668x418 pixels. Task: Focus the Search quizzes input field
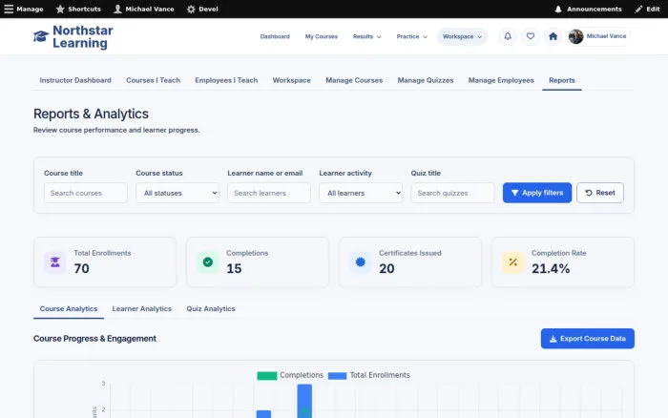452,193
